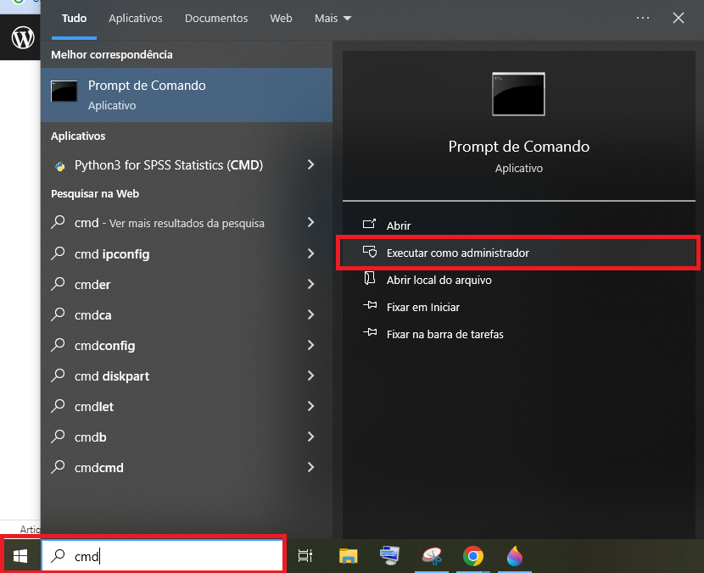This screenshot has height=573, width=704.
Task: Launch Google Chrome from the taskbar
Action: 473,556
